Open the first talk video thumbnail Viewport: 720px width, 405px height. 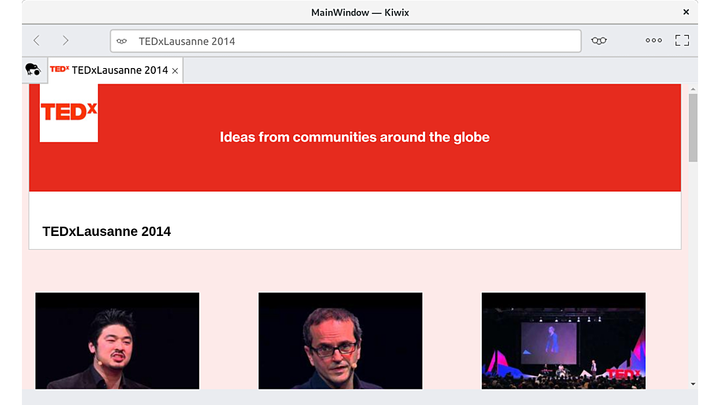[117, 340]
